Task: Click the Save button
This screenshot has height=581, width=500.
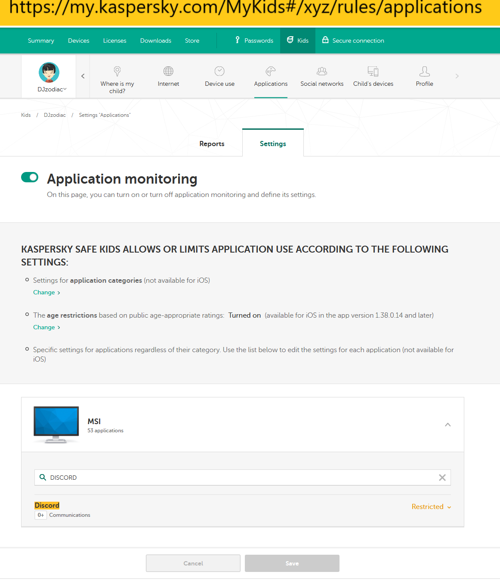Action: pos(292,563)
